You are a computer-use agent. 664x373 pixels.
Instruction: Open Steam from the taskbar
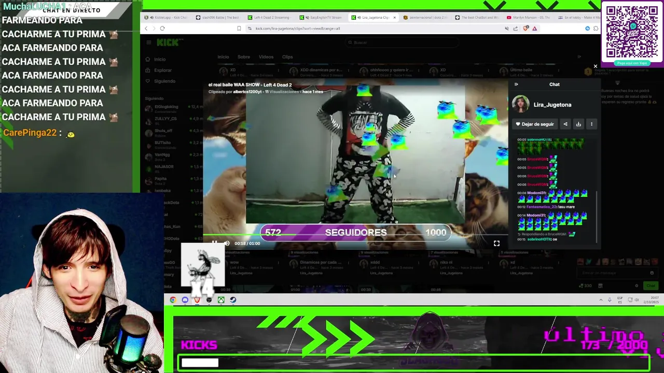point(233,300)
